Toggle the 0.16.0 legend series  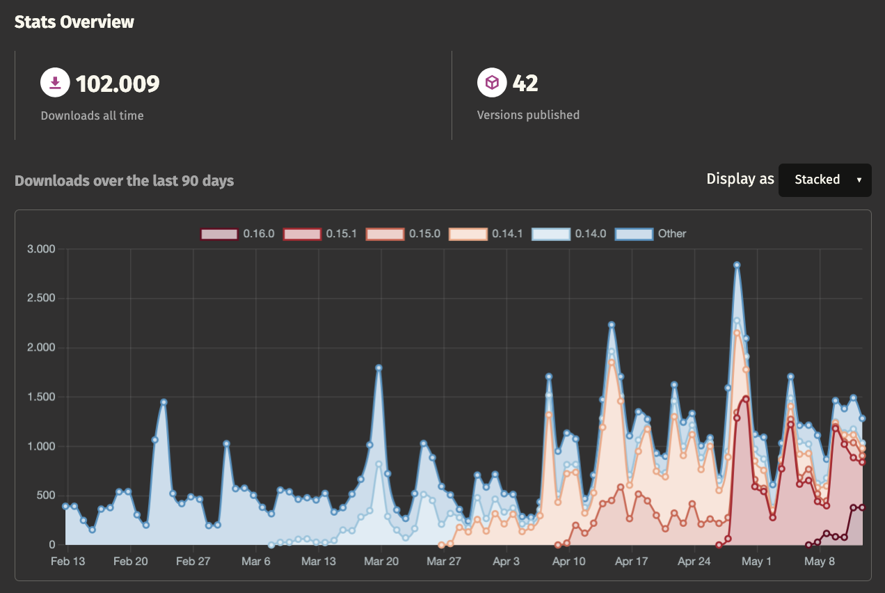[237, 234]
